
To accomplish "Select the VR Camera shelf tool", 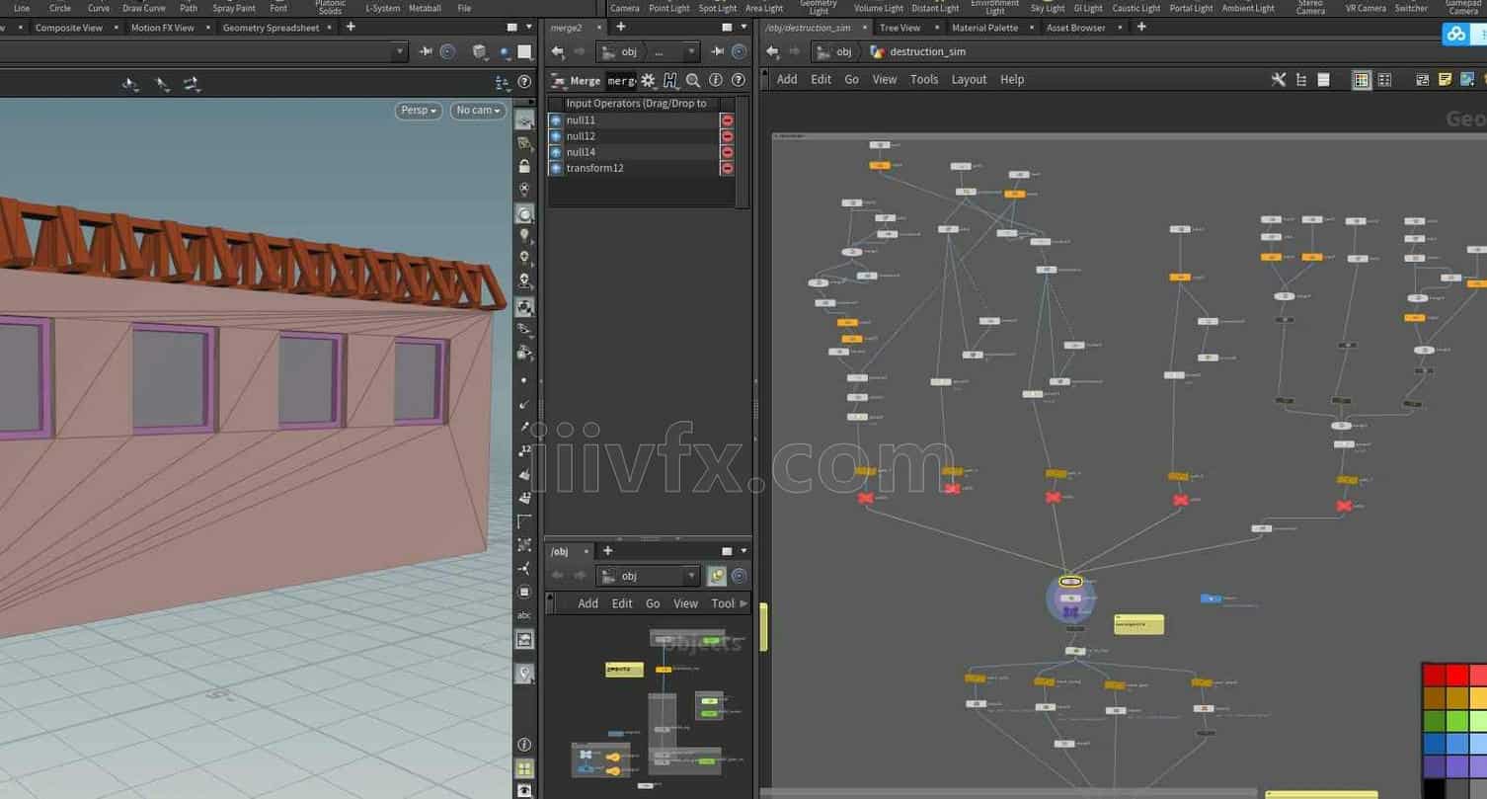I will (x=1366, y=8).
